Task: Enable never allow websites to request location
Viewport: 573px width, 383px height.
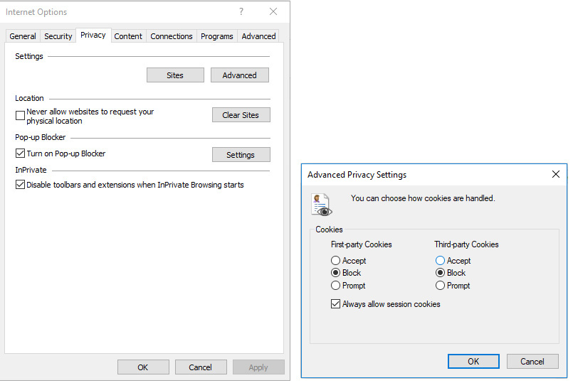Action: pyautogui.click(x=20, y=114)
